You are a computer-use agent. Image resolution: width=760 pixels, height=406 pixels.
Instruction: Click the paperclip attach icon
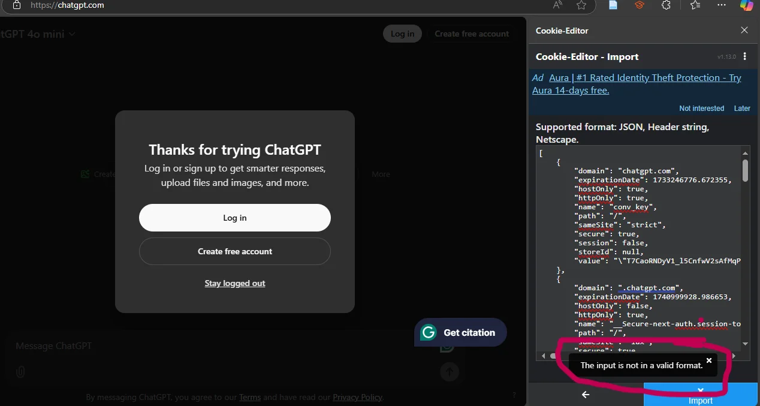20,372
